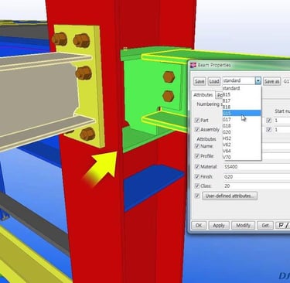The image size is (290, 283).
Task: Toggle the Profile attribute checkbox
Action: 197,156
